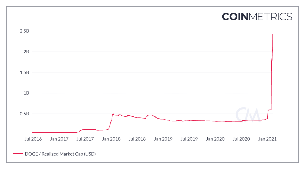The height and width of the screenshot is (169, 305).
Task: Select the Jul 2020 x-axis tick label
Action: pos(241,139)
